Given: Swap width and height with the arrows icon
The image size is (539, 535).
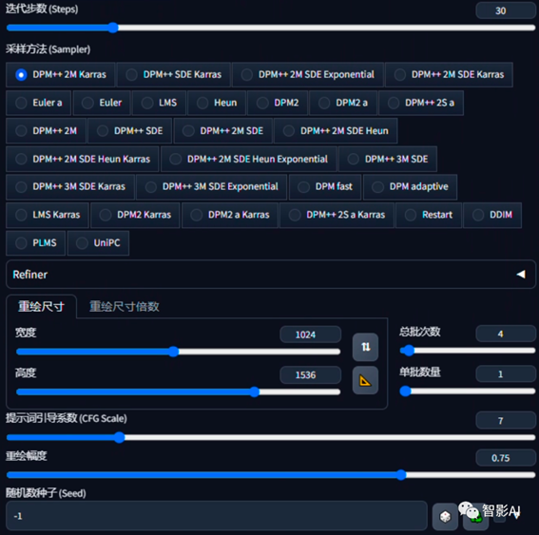Looking at the screenshot, I should pyautogui.click(x=365, y=347).
